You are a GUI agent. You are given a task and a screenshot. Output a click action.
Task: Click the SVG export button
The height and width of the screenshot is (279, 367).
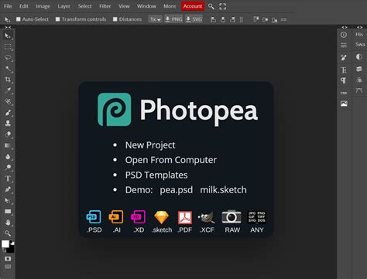point(194,19)
